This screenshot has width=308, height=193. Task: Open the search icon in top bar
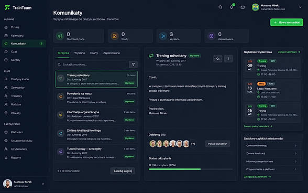click(x=220, y=7)
